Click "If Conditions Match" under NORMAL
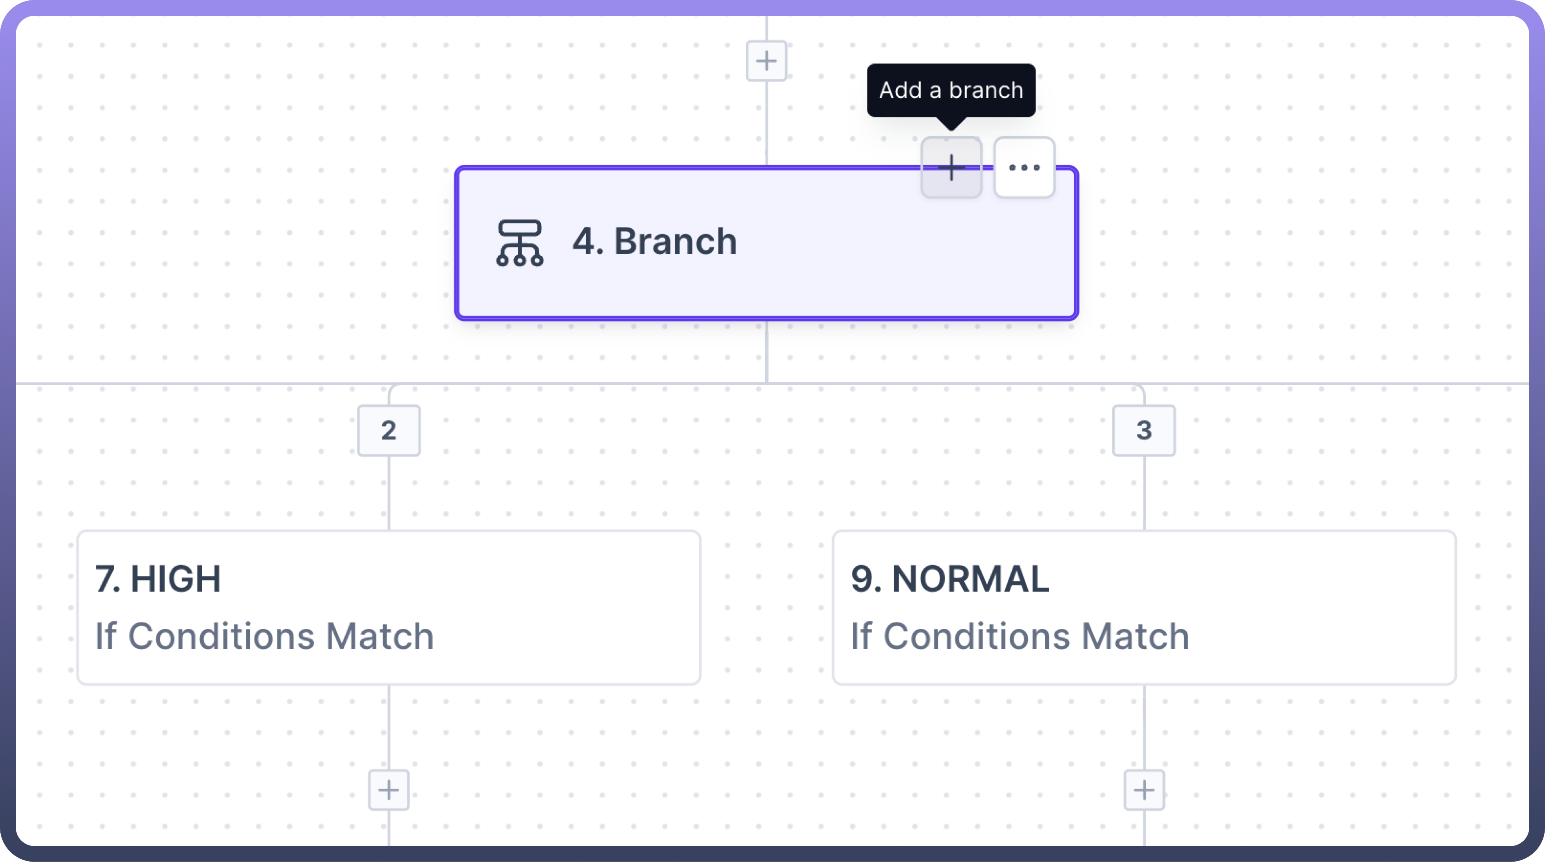1545x862 pixels. 1020,636
